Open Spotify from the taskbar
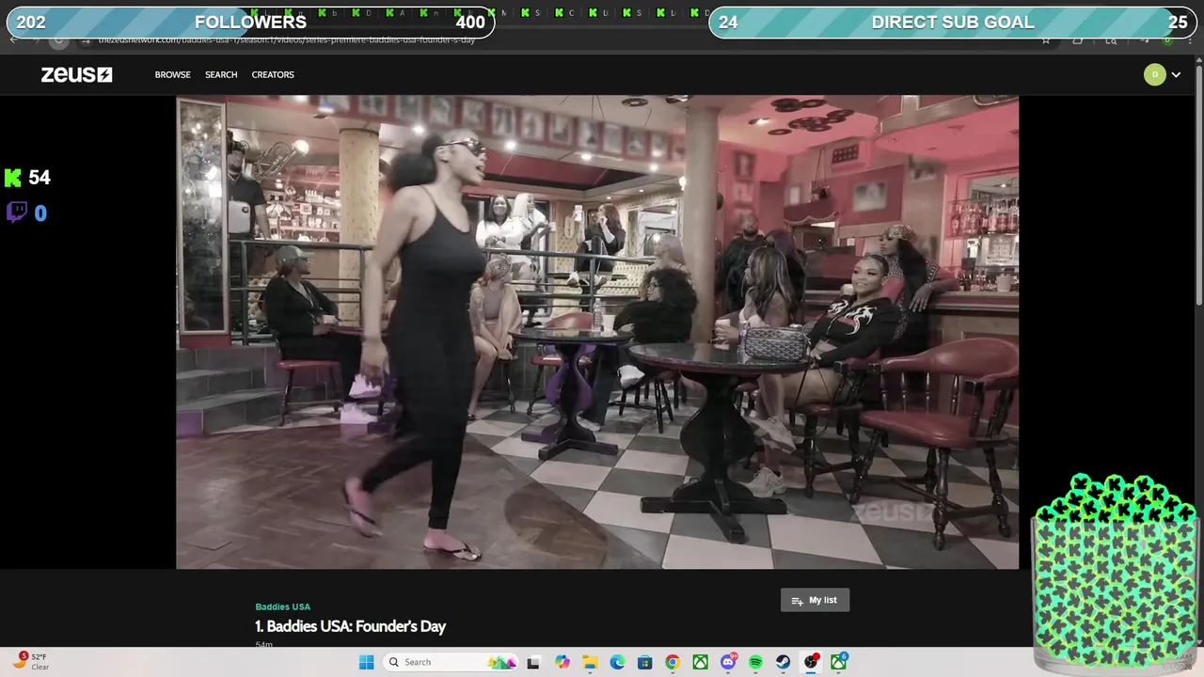This screenshot has height=677, width=1204. [x=755, y=662]
